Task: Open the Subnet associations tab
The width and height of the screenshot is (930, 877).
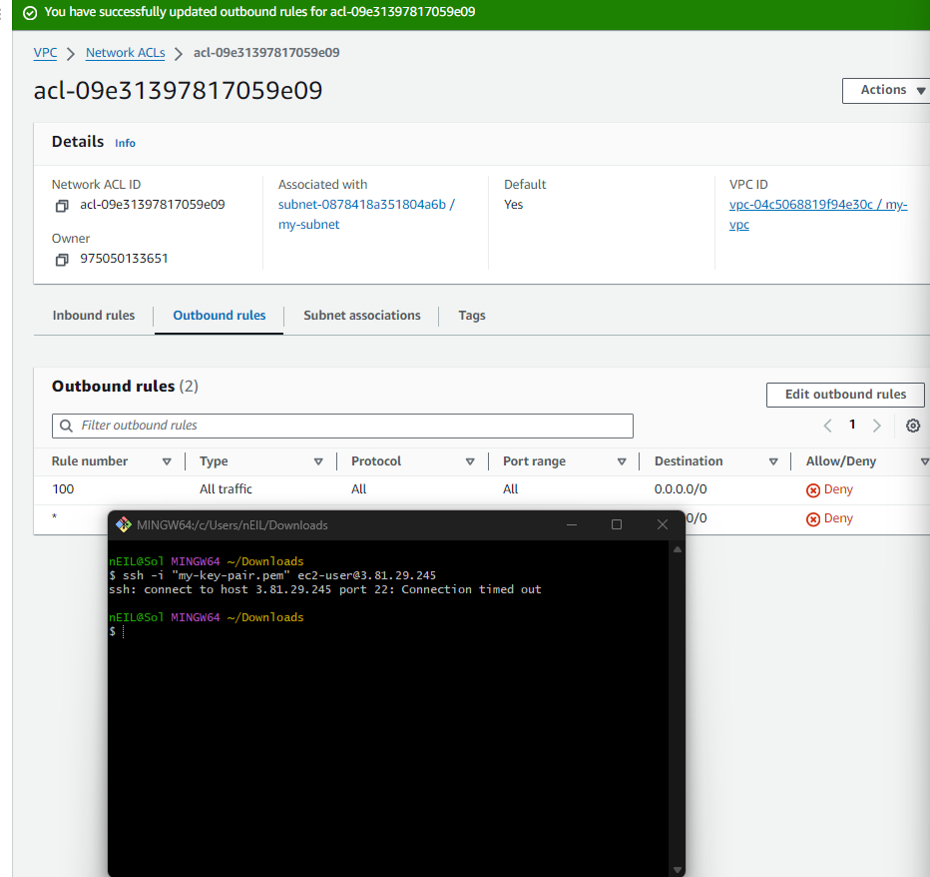Action: pyautogui.click(x=362, y=316)
